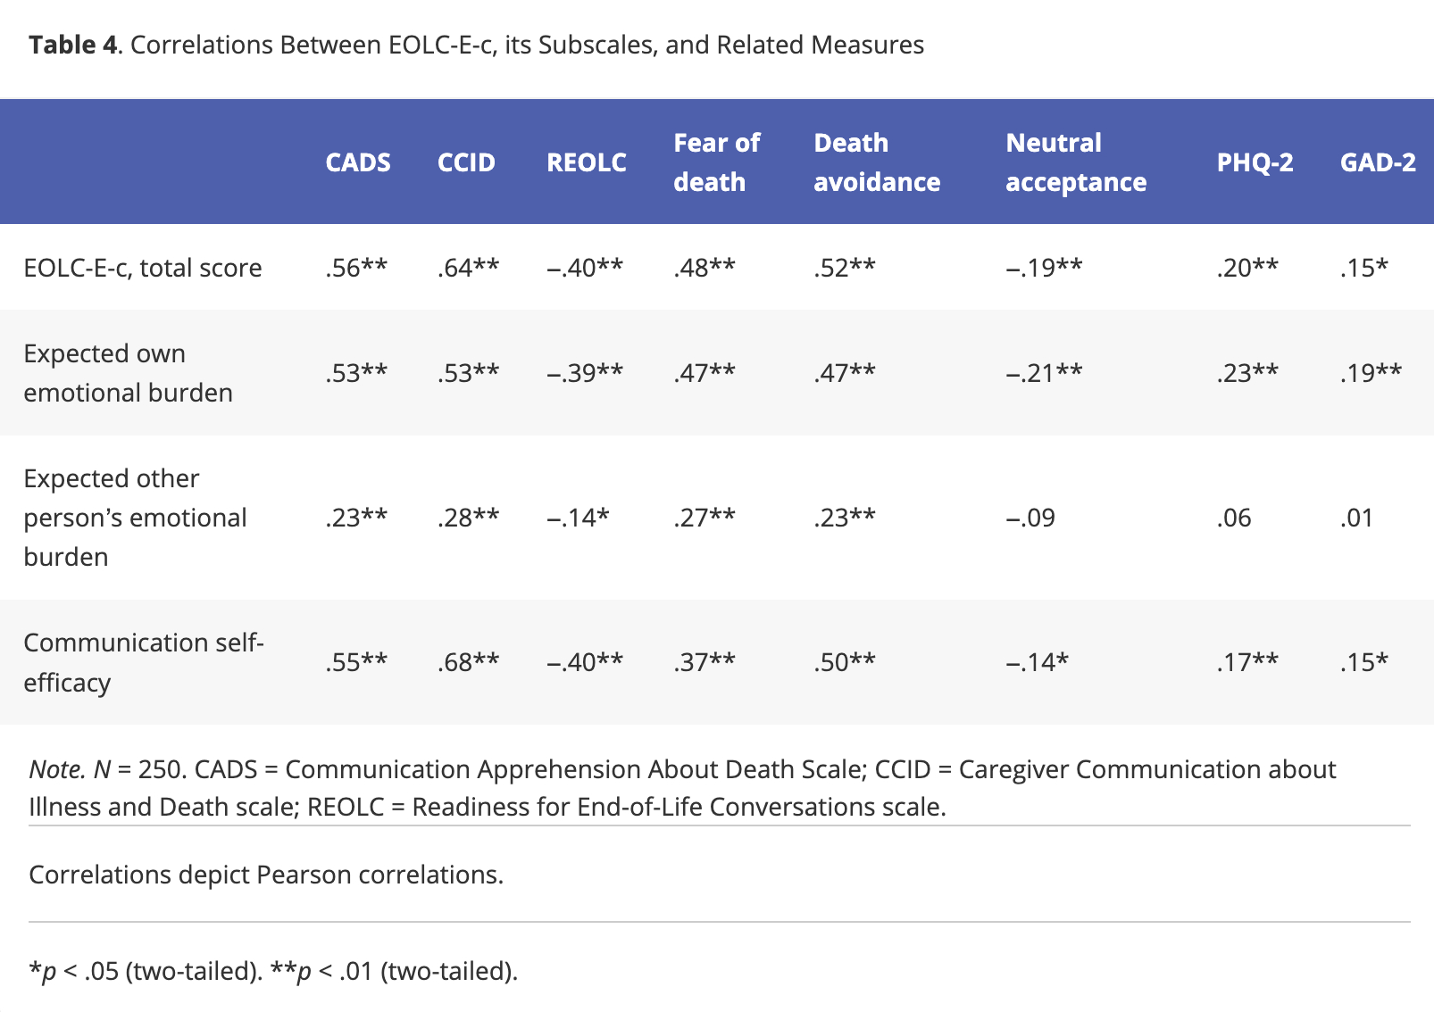Screen dimensions: 1434x1012
Task: Click the PHQ-2 column header
Action: pos(1255,162)
